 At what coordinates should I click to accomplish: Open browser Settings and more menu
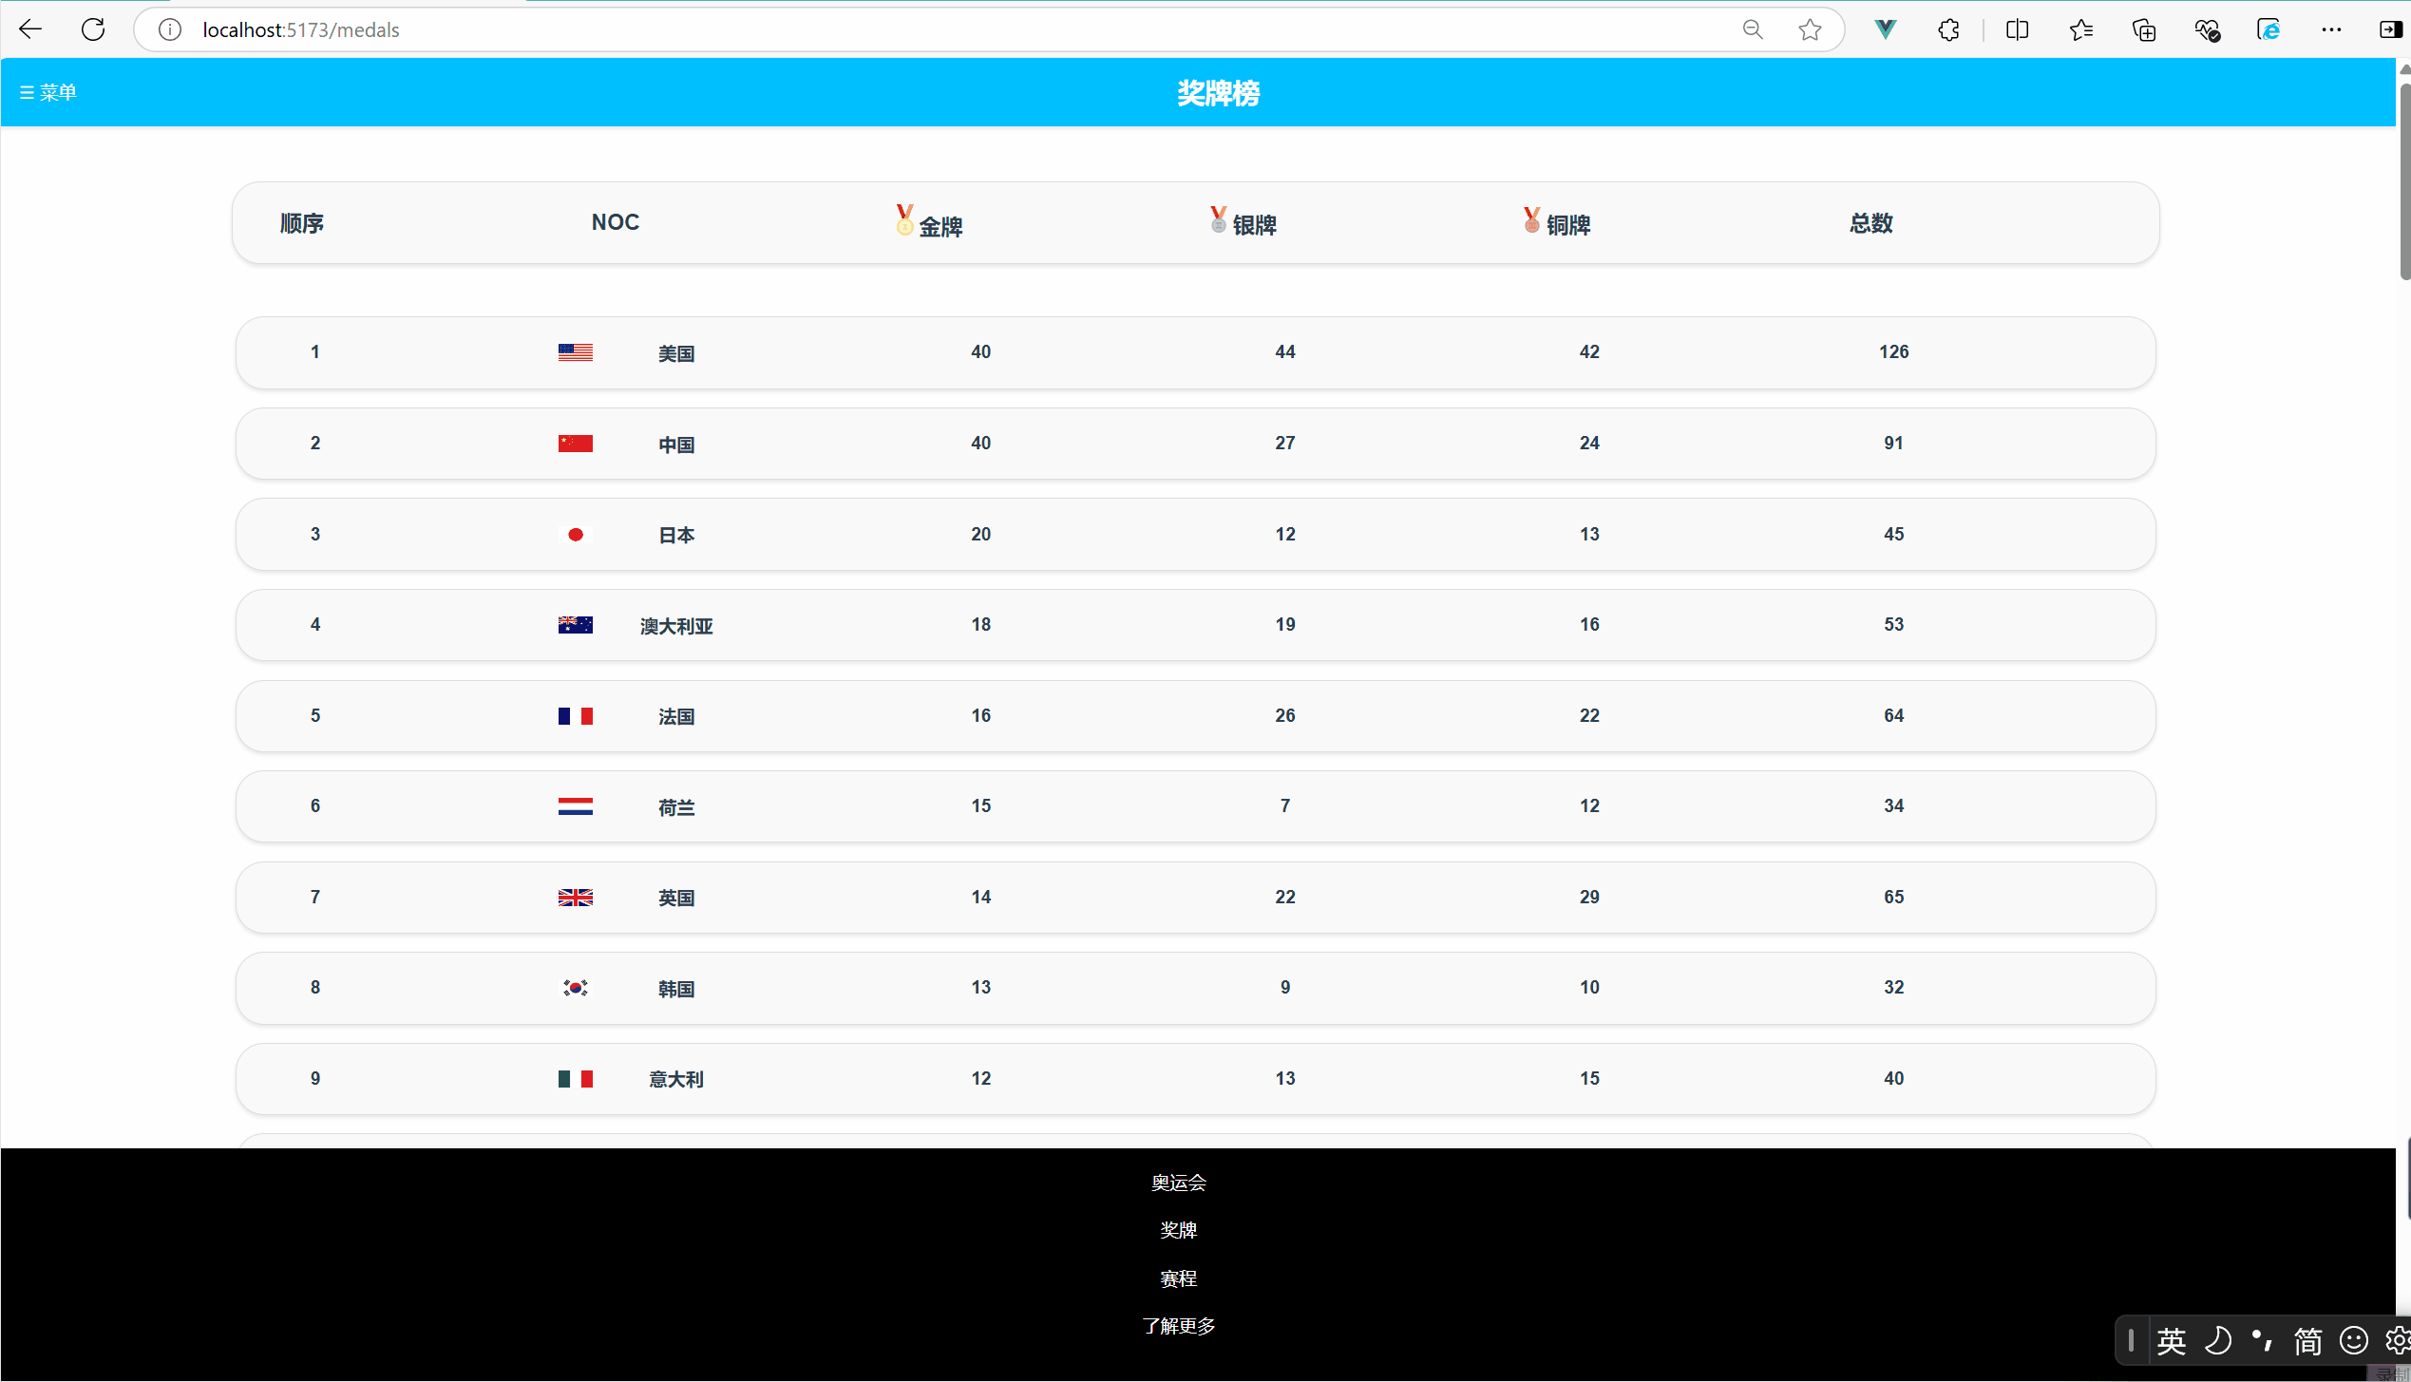pyautogui.click(x=2331, y=29)
